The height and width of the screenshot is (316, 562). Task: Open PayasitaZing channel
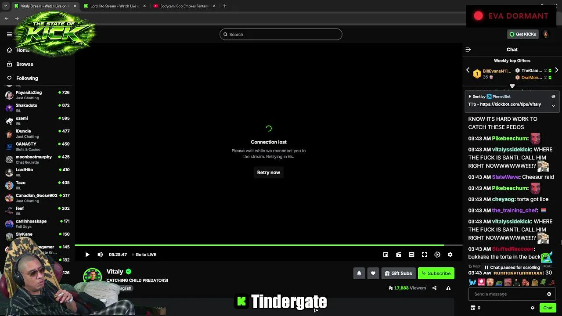(x=37, y=95)
